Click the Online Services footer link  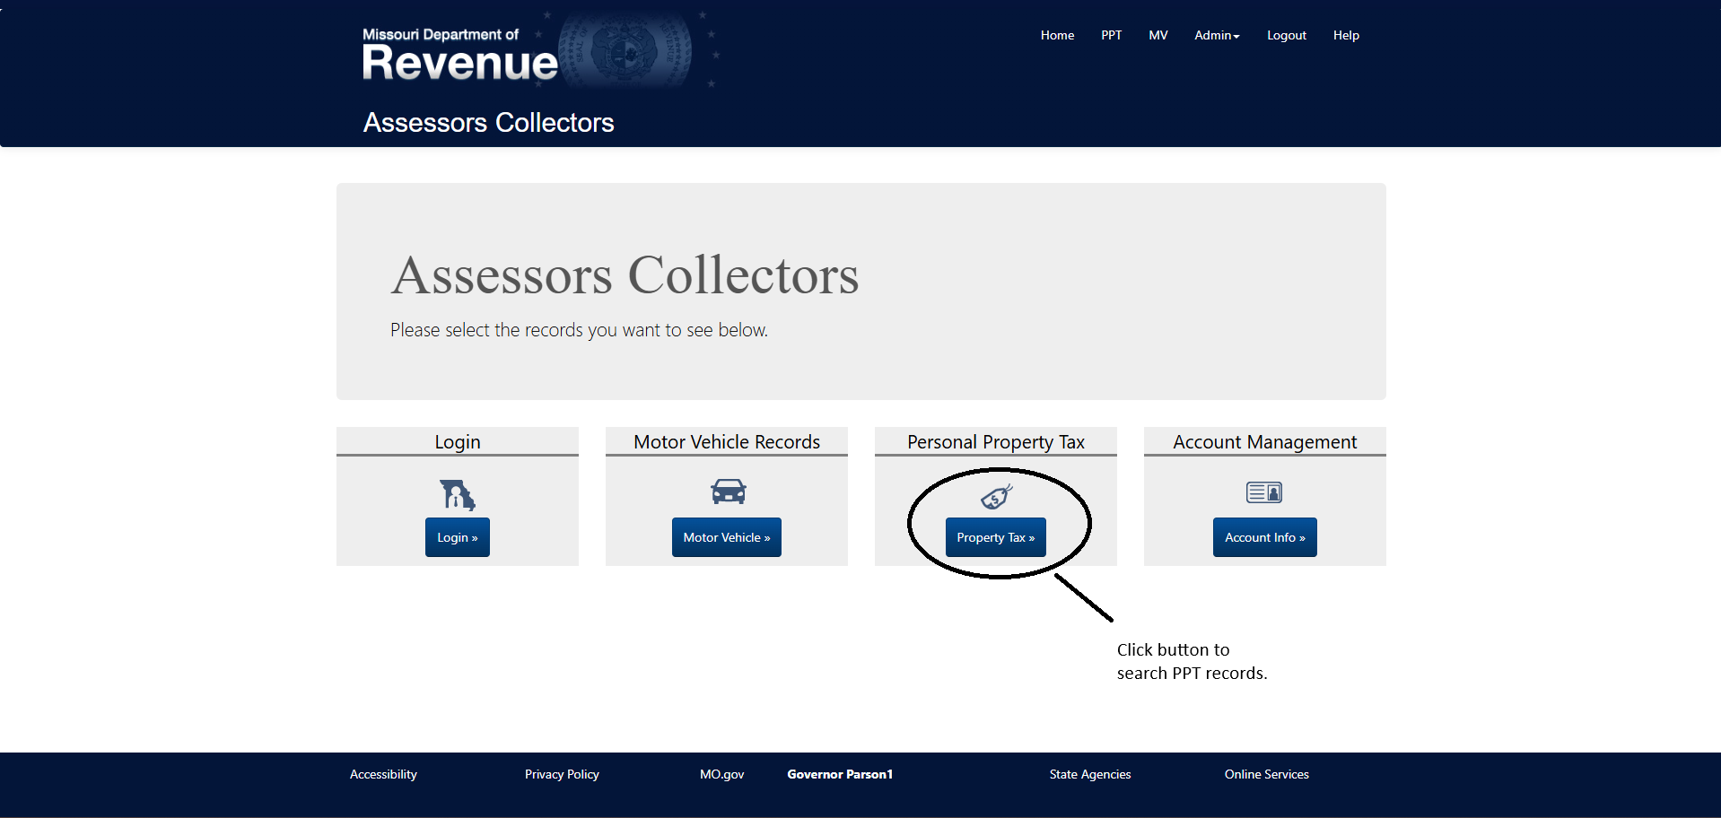click(1266, 774)
